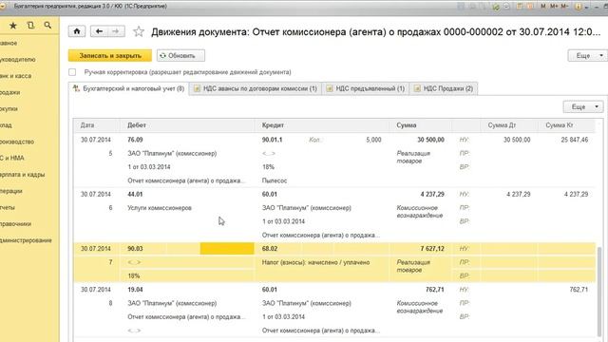Screen dimensions: 608x342
Task: Select debit account 76.09 cell
Action: click(x=135, y=140)
